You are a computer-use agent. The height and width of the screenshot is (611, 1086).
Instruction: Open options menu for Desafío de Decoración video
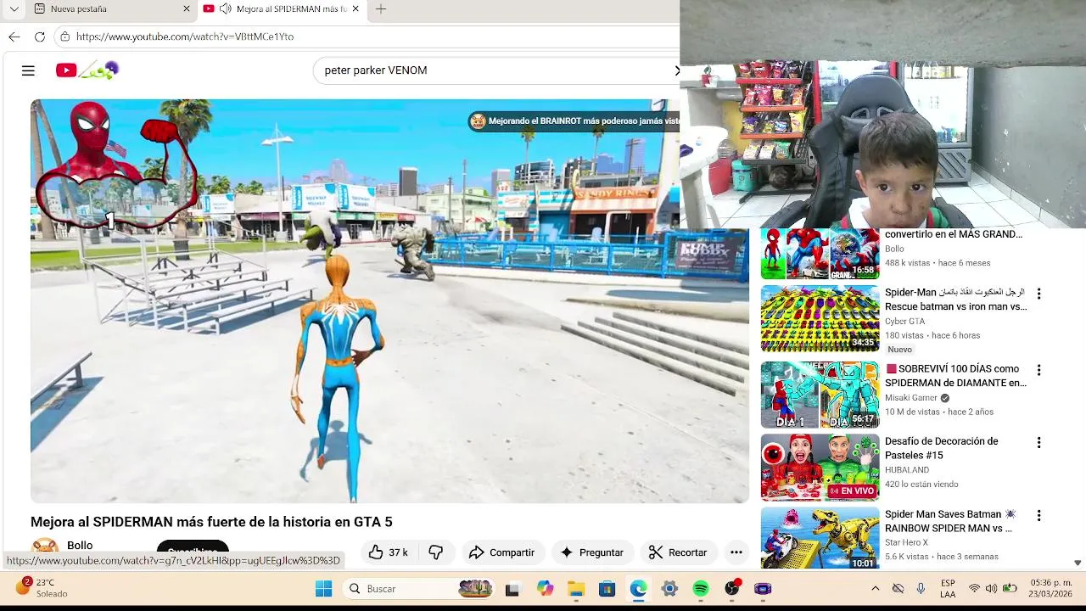tap(1038, 443)
